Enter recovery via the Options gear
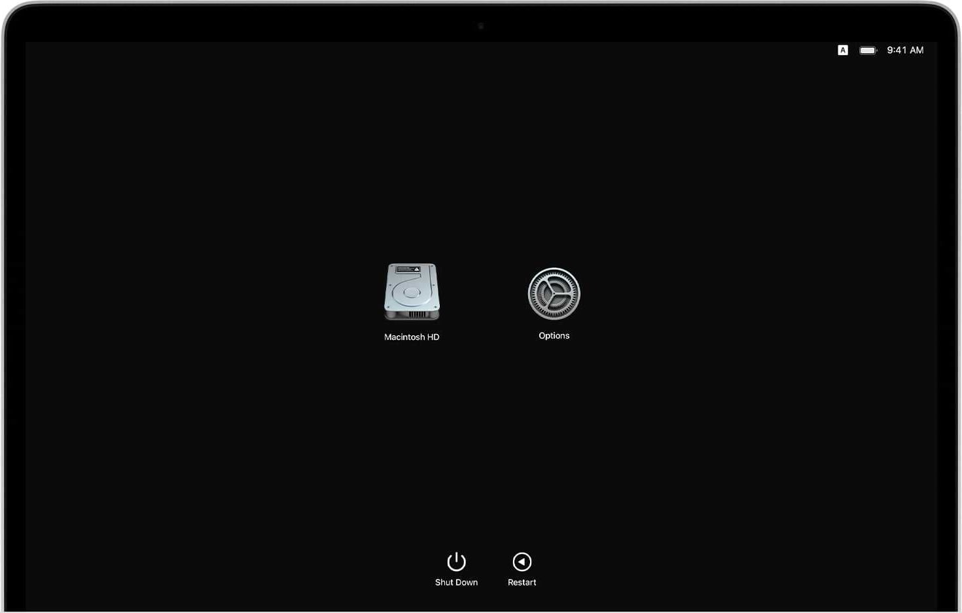This screenshot has width=962, height=613. click(554, 293)
